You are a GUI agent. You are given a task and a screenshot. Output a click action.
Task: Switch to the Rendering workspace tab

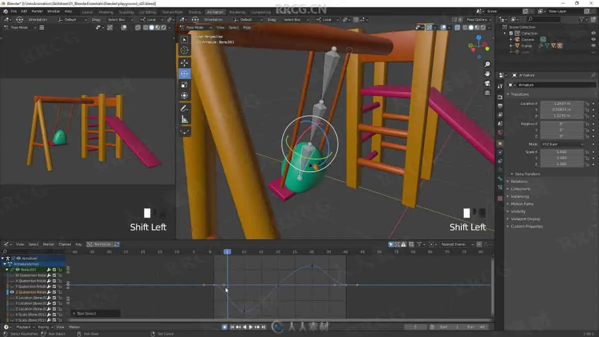(x=237, y=12)
